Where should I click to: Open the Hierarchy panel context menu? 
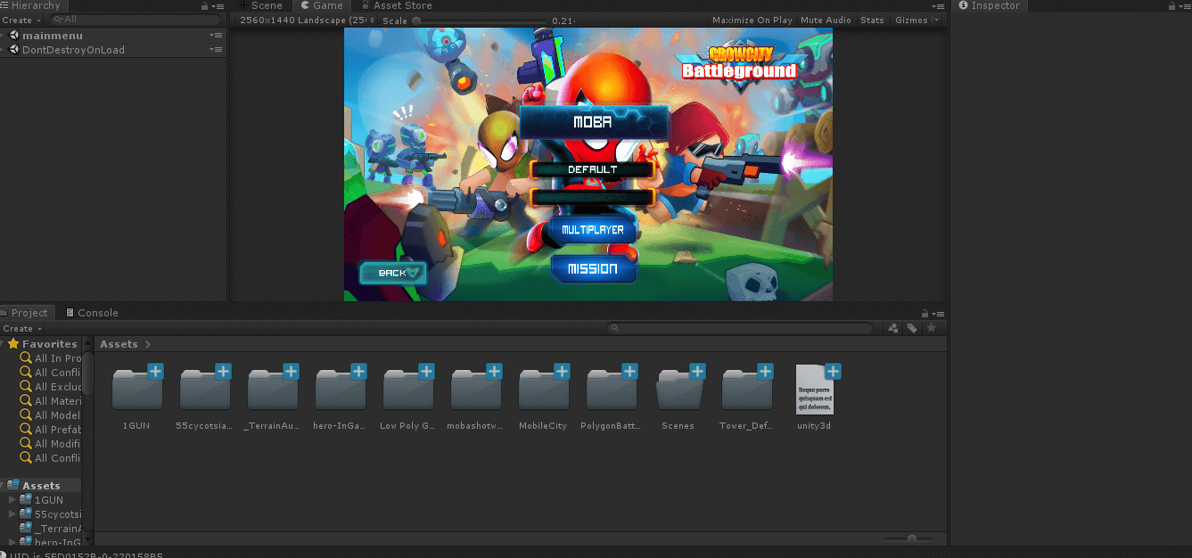pos(218,5)
